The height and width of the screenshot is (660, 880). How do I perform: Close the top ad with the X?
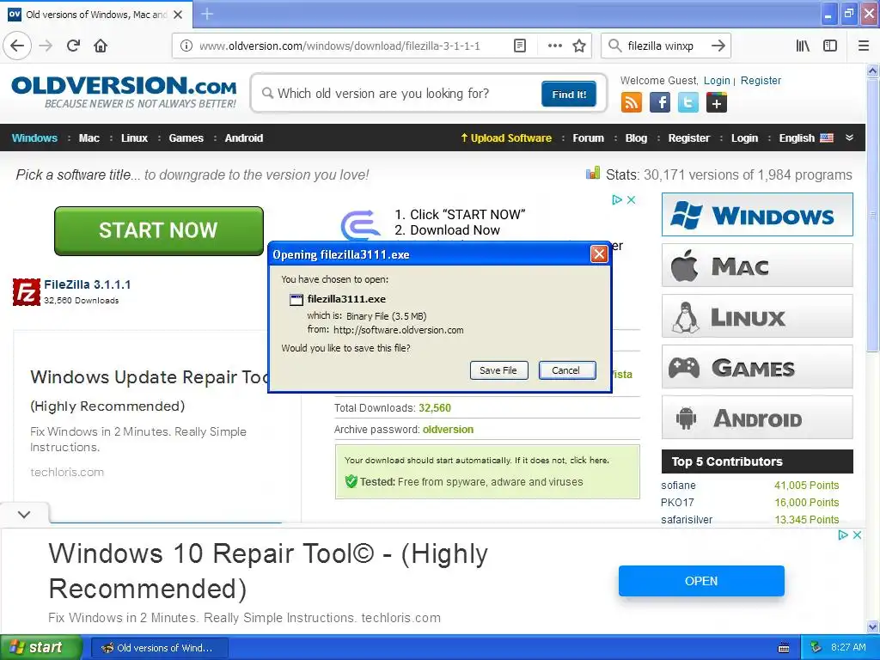(632, 199)
